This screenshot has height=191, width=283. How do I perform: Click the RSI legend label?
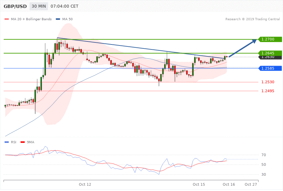14,142
